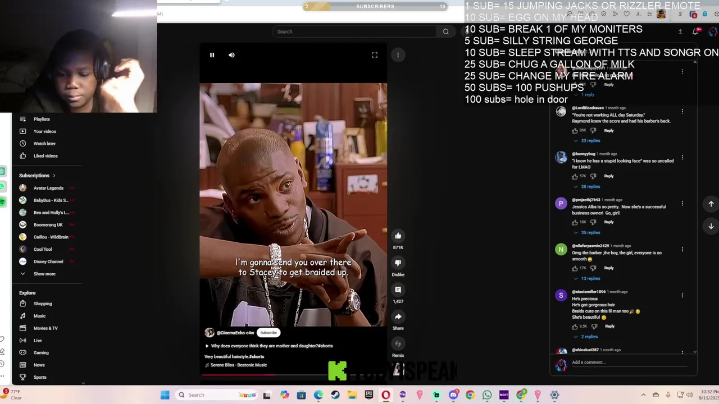Reply to nilufaryasmin2429's comment
Screen dimensions: 719x404
click(x=609, y=268)
